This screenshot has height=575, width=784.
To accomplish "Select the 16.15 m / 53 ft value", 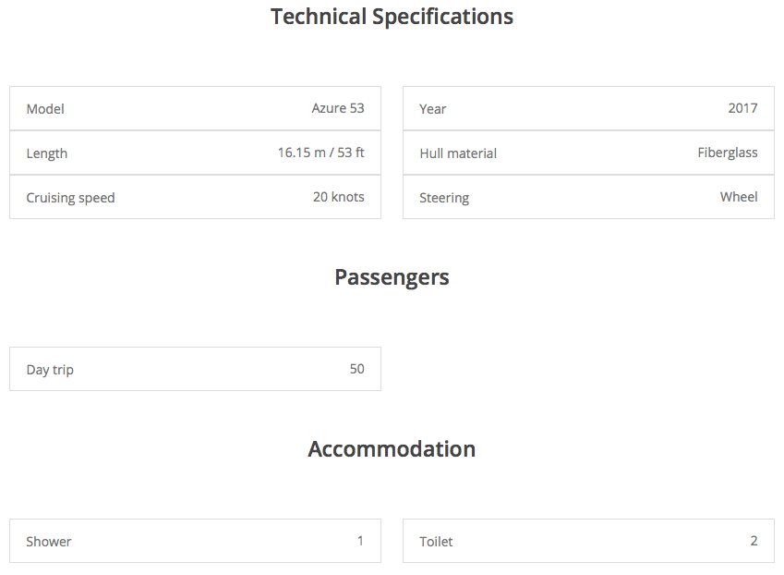I will click(x=320, y=153).
